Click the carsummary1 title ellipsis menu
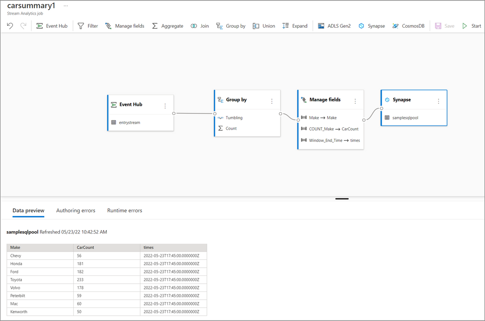Image resolution: width=485 pixels, height=321 pixels. (66, 6)
